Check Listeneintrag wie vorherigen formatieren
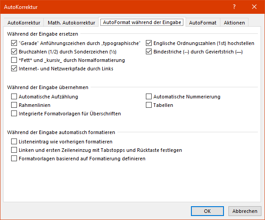The height and width of the screenshot is (220, 265). click(14, 142)
